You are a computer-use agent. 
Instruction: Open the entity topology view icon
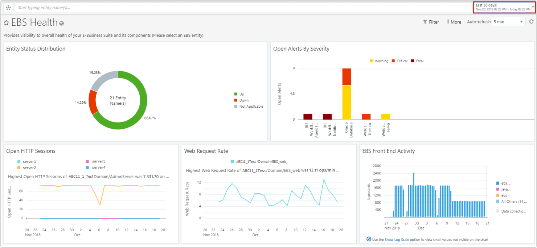tap(8, 7)
